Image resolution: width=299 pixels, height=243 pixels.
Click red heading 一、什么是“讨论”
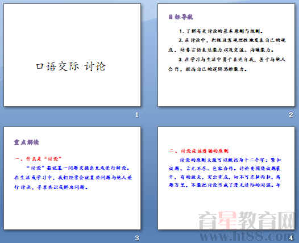tap(38, 158)
